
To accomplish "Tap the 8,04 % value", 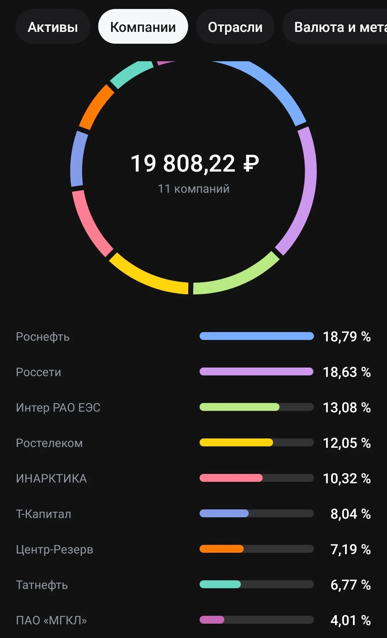I will click(350, 514).
